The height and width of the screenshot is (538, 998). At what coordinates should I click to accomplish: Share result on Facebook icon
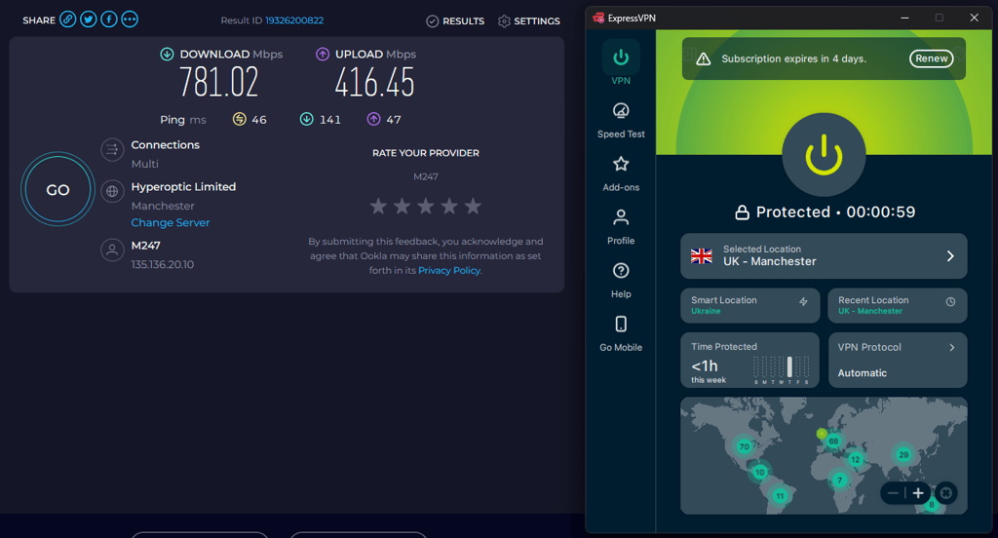[109, 19]
